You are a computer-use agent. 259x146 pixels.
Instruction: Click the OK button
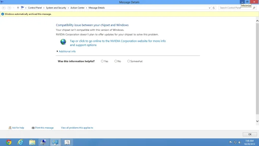click(x=250, y=135)
